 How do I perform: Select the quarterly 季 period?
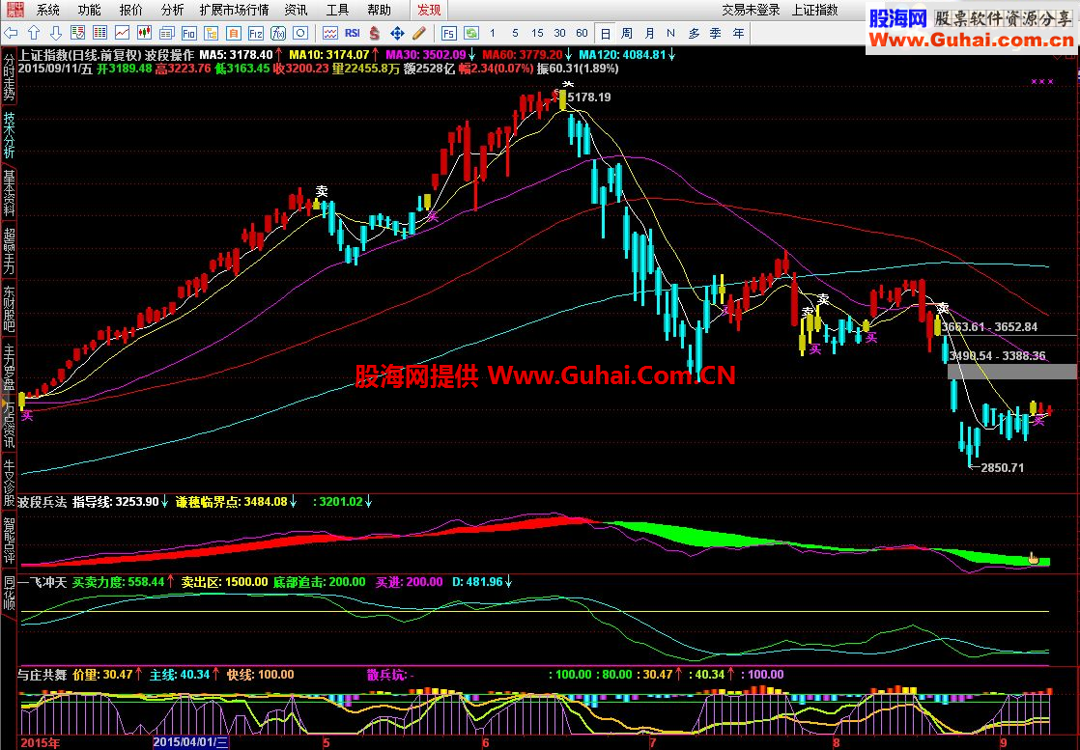716,33
